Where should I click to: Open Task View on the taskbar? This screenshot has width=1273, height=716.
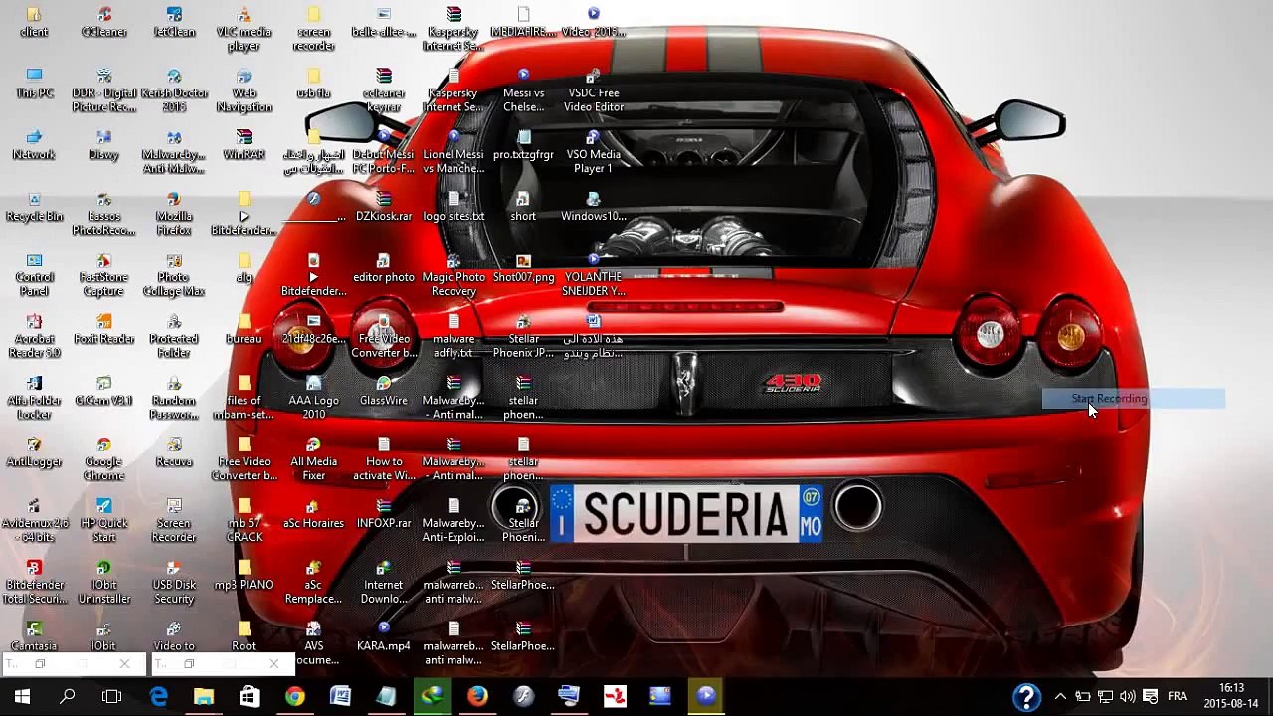click(111, 697)
